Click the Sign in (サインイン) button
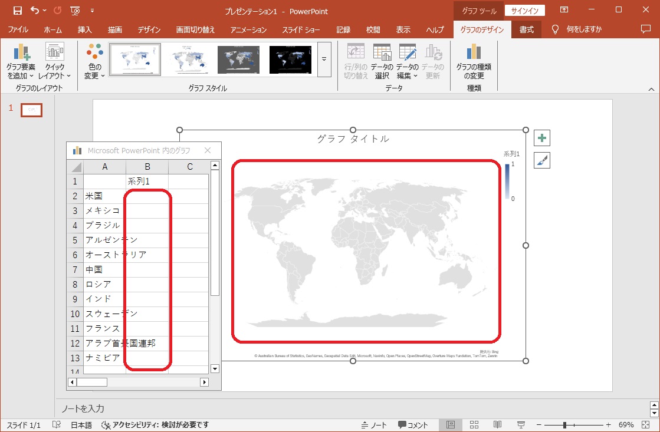Viewport: 660px width, 432px height. 524,11
